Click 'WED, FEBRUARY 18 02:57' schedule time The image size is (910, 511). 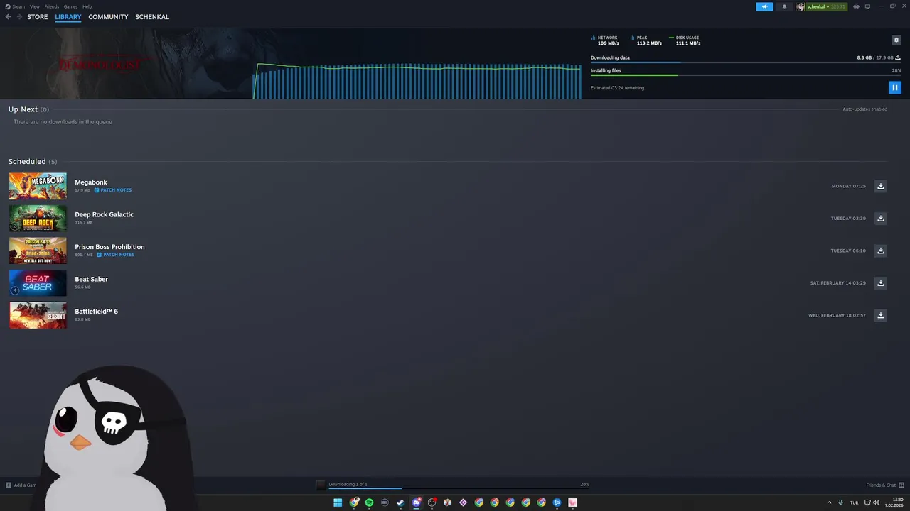point(837,315)
